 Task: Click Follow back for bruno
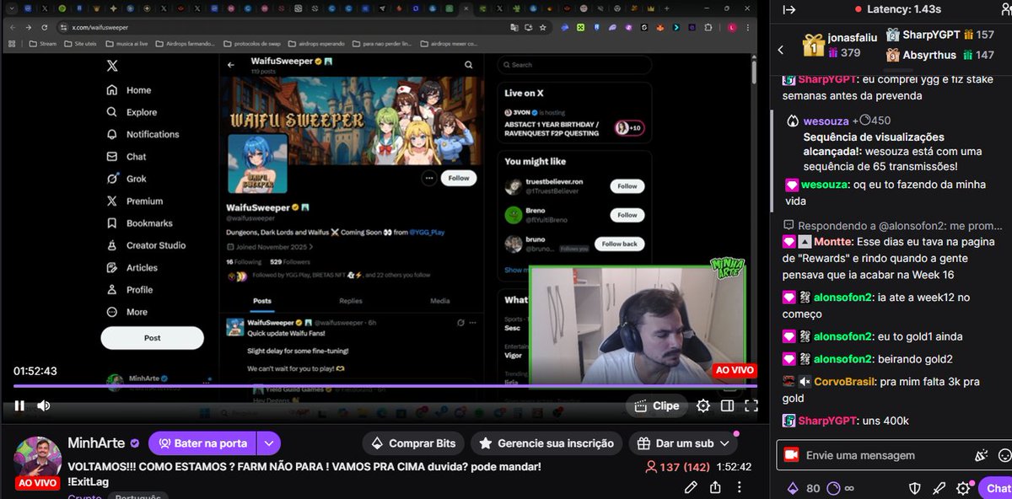pos(620,244)
